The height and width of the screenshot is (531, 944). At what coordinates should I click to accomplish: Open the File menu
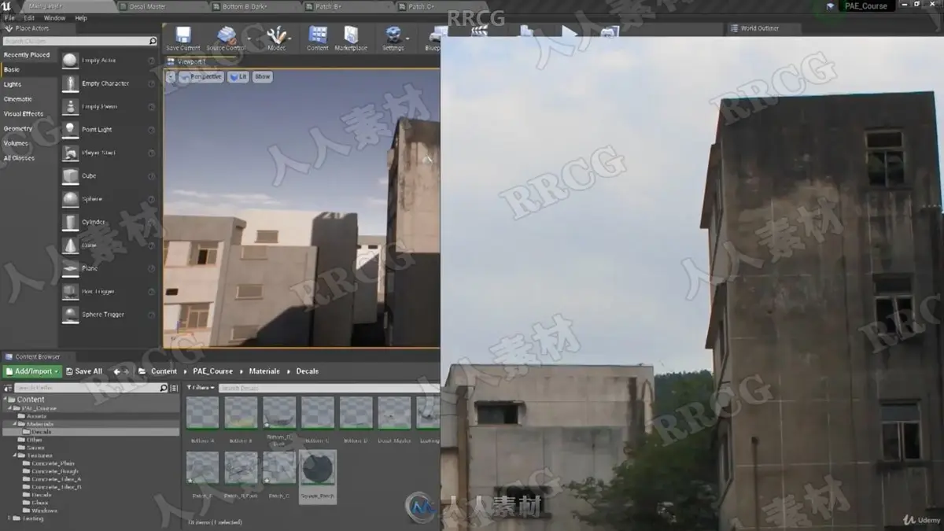(x=9, y=17)
